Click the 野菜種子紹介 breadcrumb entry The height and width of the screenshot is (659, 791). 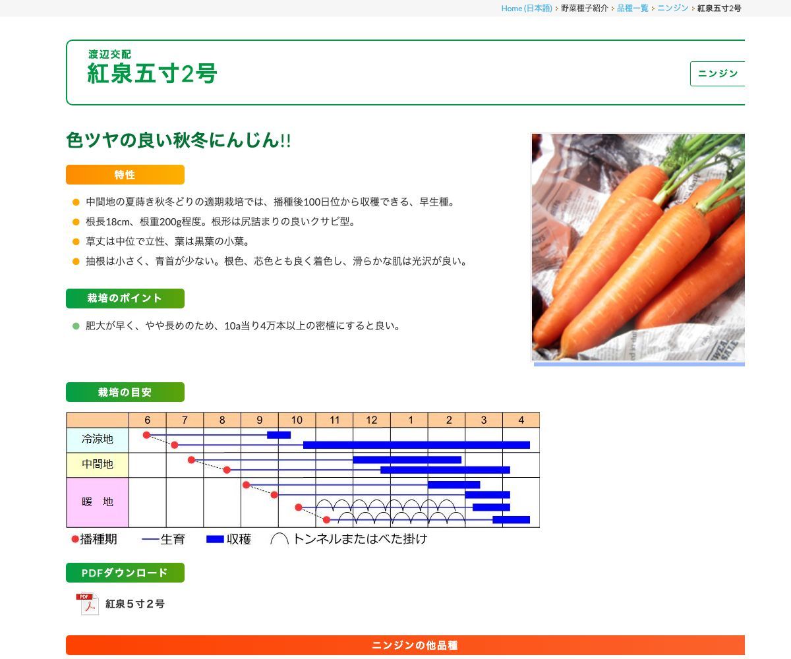tap(583, 9)
